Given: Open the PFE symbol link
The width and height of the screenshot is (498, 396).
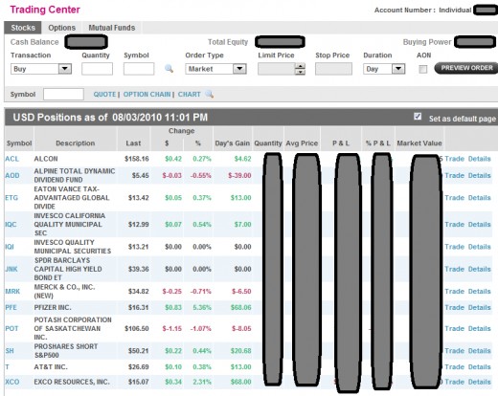Looking at the screenshot, I should (11, 308).
